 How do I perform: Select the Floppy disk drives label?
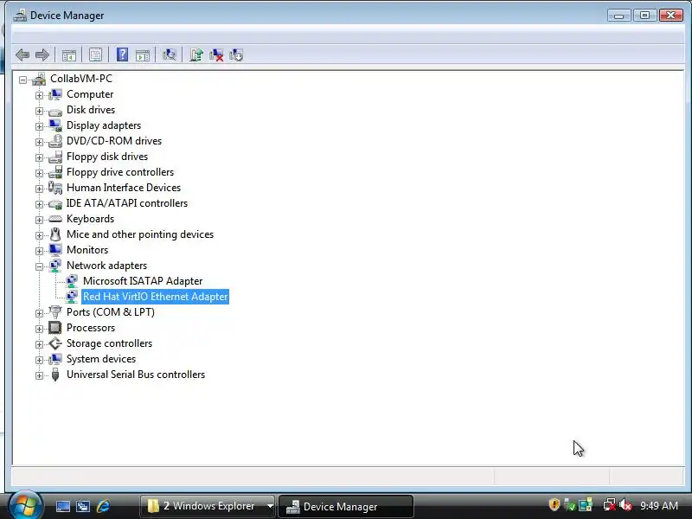point(107,157)
